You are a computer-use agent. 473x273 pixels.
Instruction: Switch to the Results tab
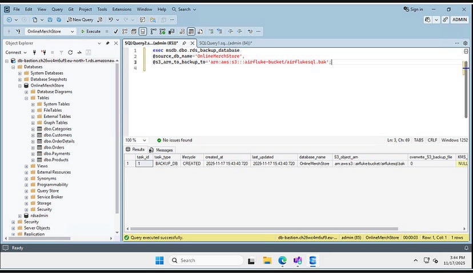(135, 149)
